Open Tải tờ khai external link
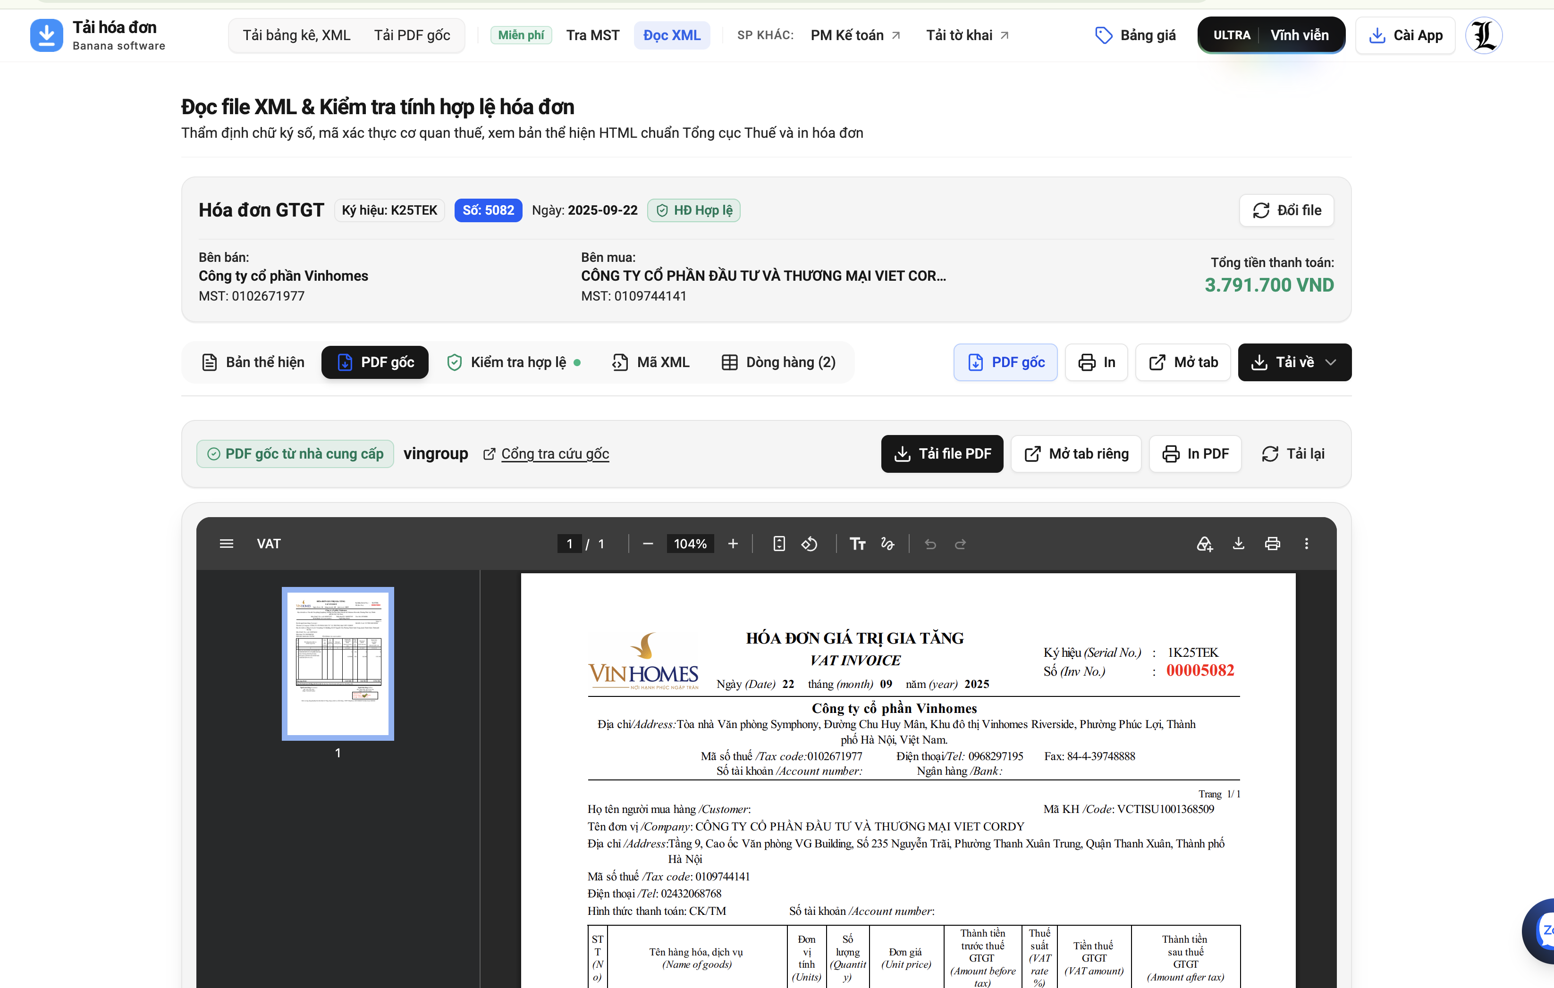The width and height of the screenshot is (1554, 988). pyautogui.click(x=967, y=35)
